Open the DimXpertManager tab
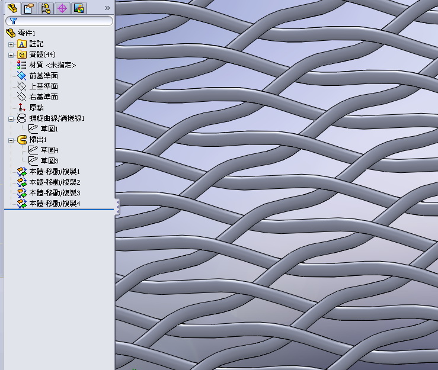The height and width of the screenshot is (370, 438). point(62,8)
